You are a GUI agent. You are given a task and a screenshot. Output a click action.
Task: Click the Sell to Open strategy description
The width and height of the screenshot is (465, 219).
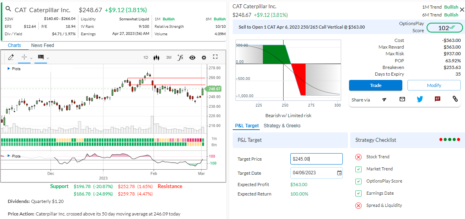(x=302, y=27)
